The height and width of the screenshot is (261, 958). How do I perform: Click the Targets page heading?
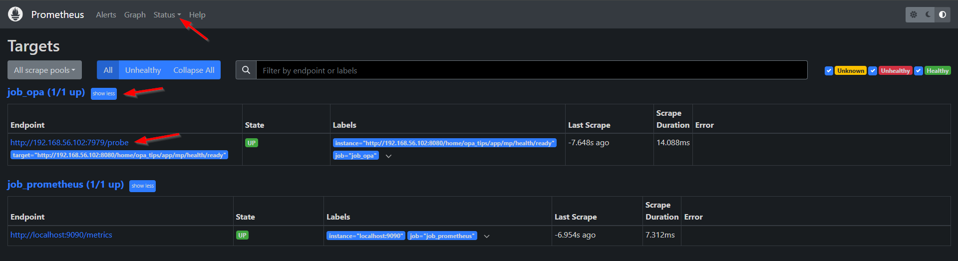pyautogui.click(x=33, y=46)
